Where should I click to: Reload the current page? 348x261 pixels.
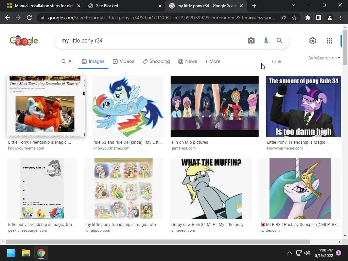click(x=29, y=18)
